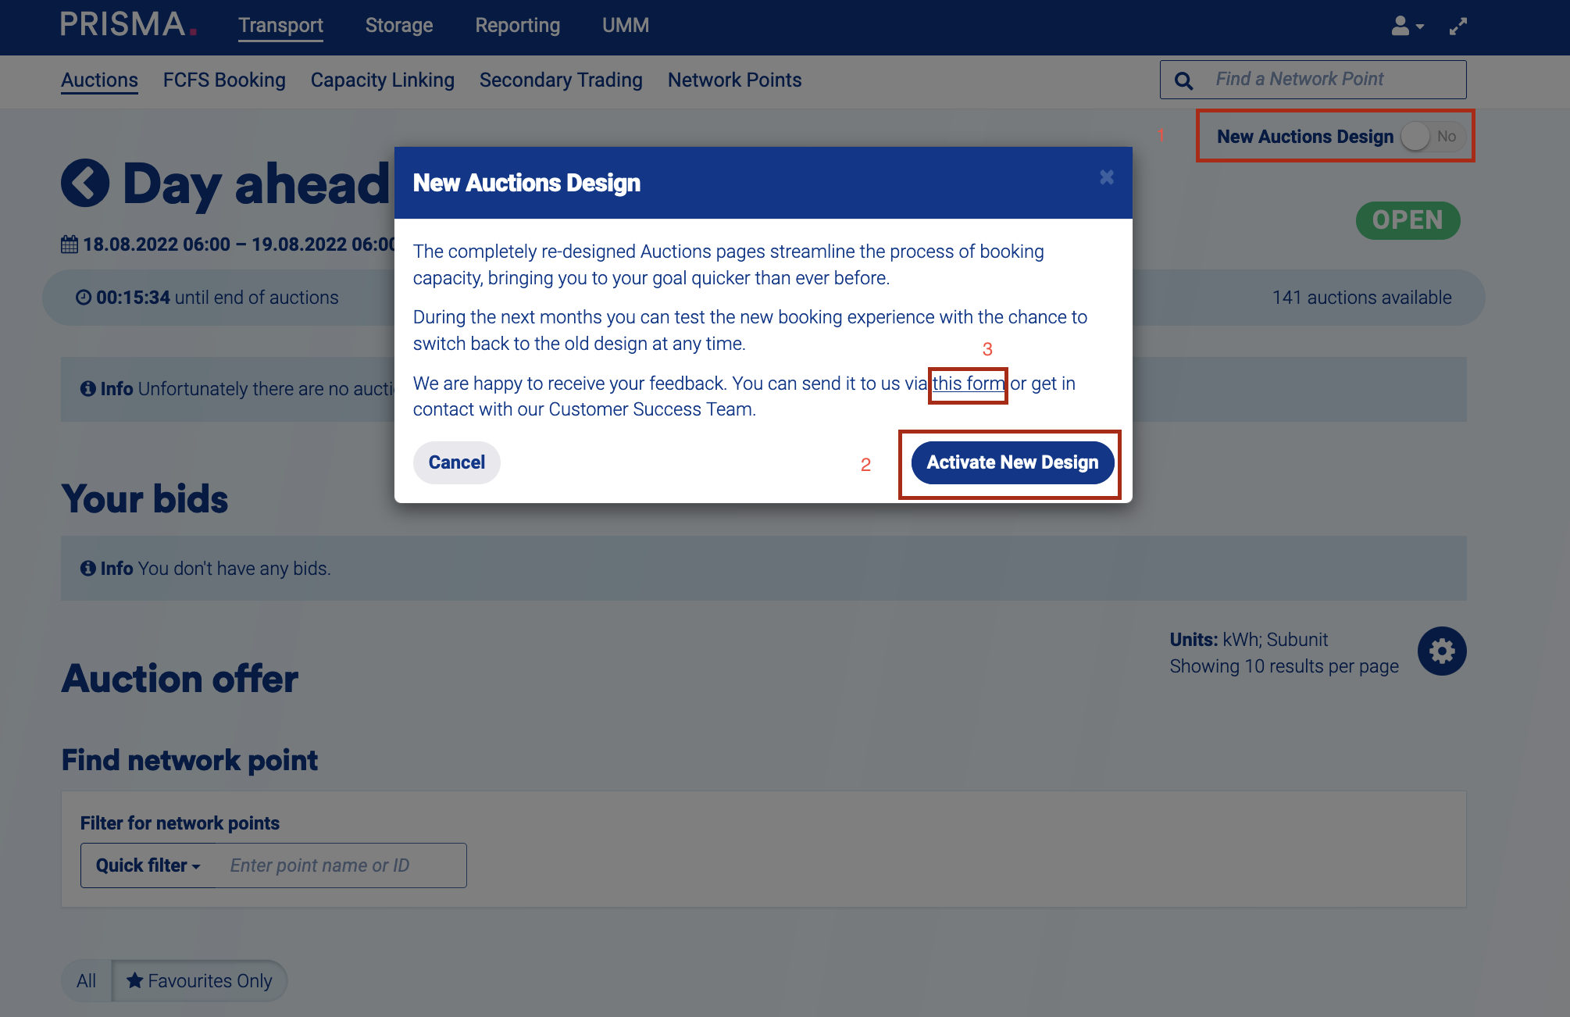
Task: Select the All filter toggle
Action: click(87, 980)
